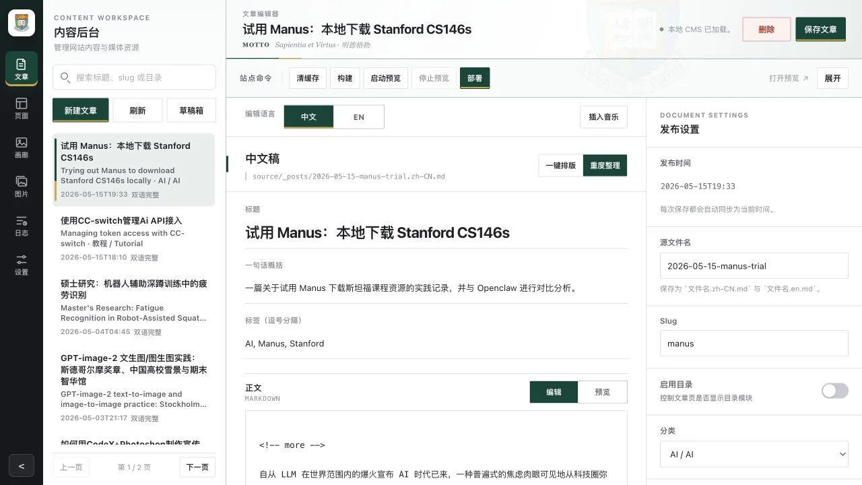Open the 日志 logs section
Viewport: 862px width, 485px height.
pyautogui.click(x=22, y=225)
